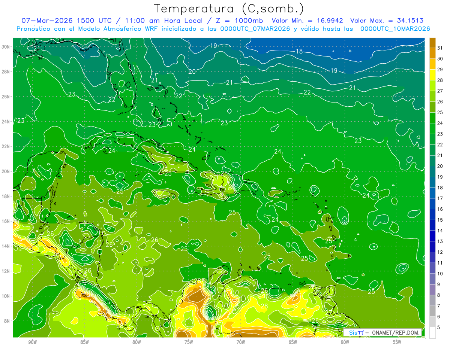The width and height of the screenshot is (450, 347).
Task: Click the 10N latitude axis label
Action: point(6,296)
